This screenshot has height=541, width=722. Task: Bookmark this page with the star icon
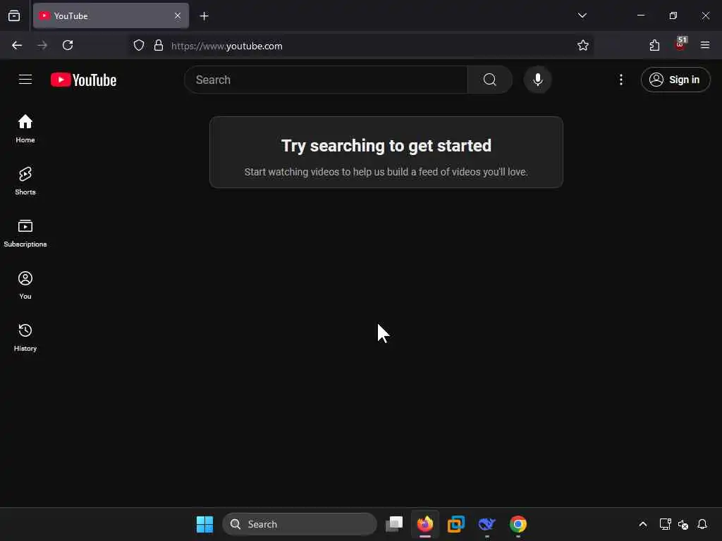[583, 45]
